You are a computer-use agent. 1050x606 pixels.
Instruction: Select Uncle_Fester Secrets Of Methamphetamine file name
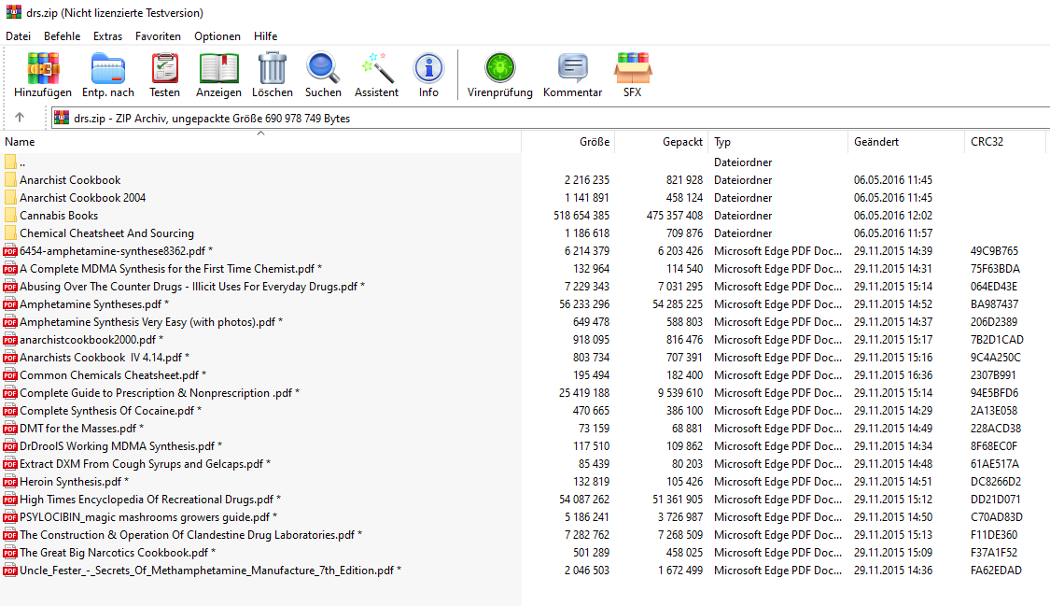pos(210,571)
